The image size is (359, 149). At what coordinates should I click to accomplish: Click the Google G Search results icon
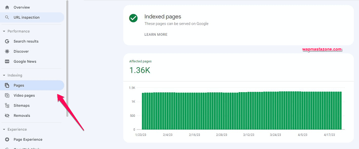(7, 41)
